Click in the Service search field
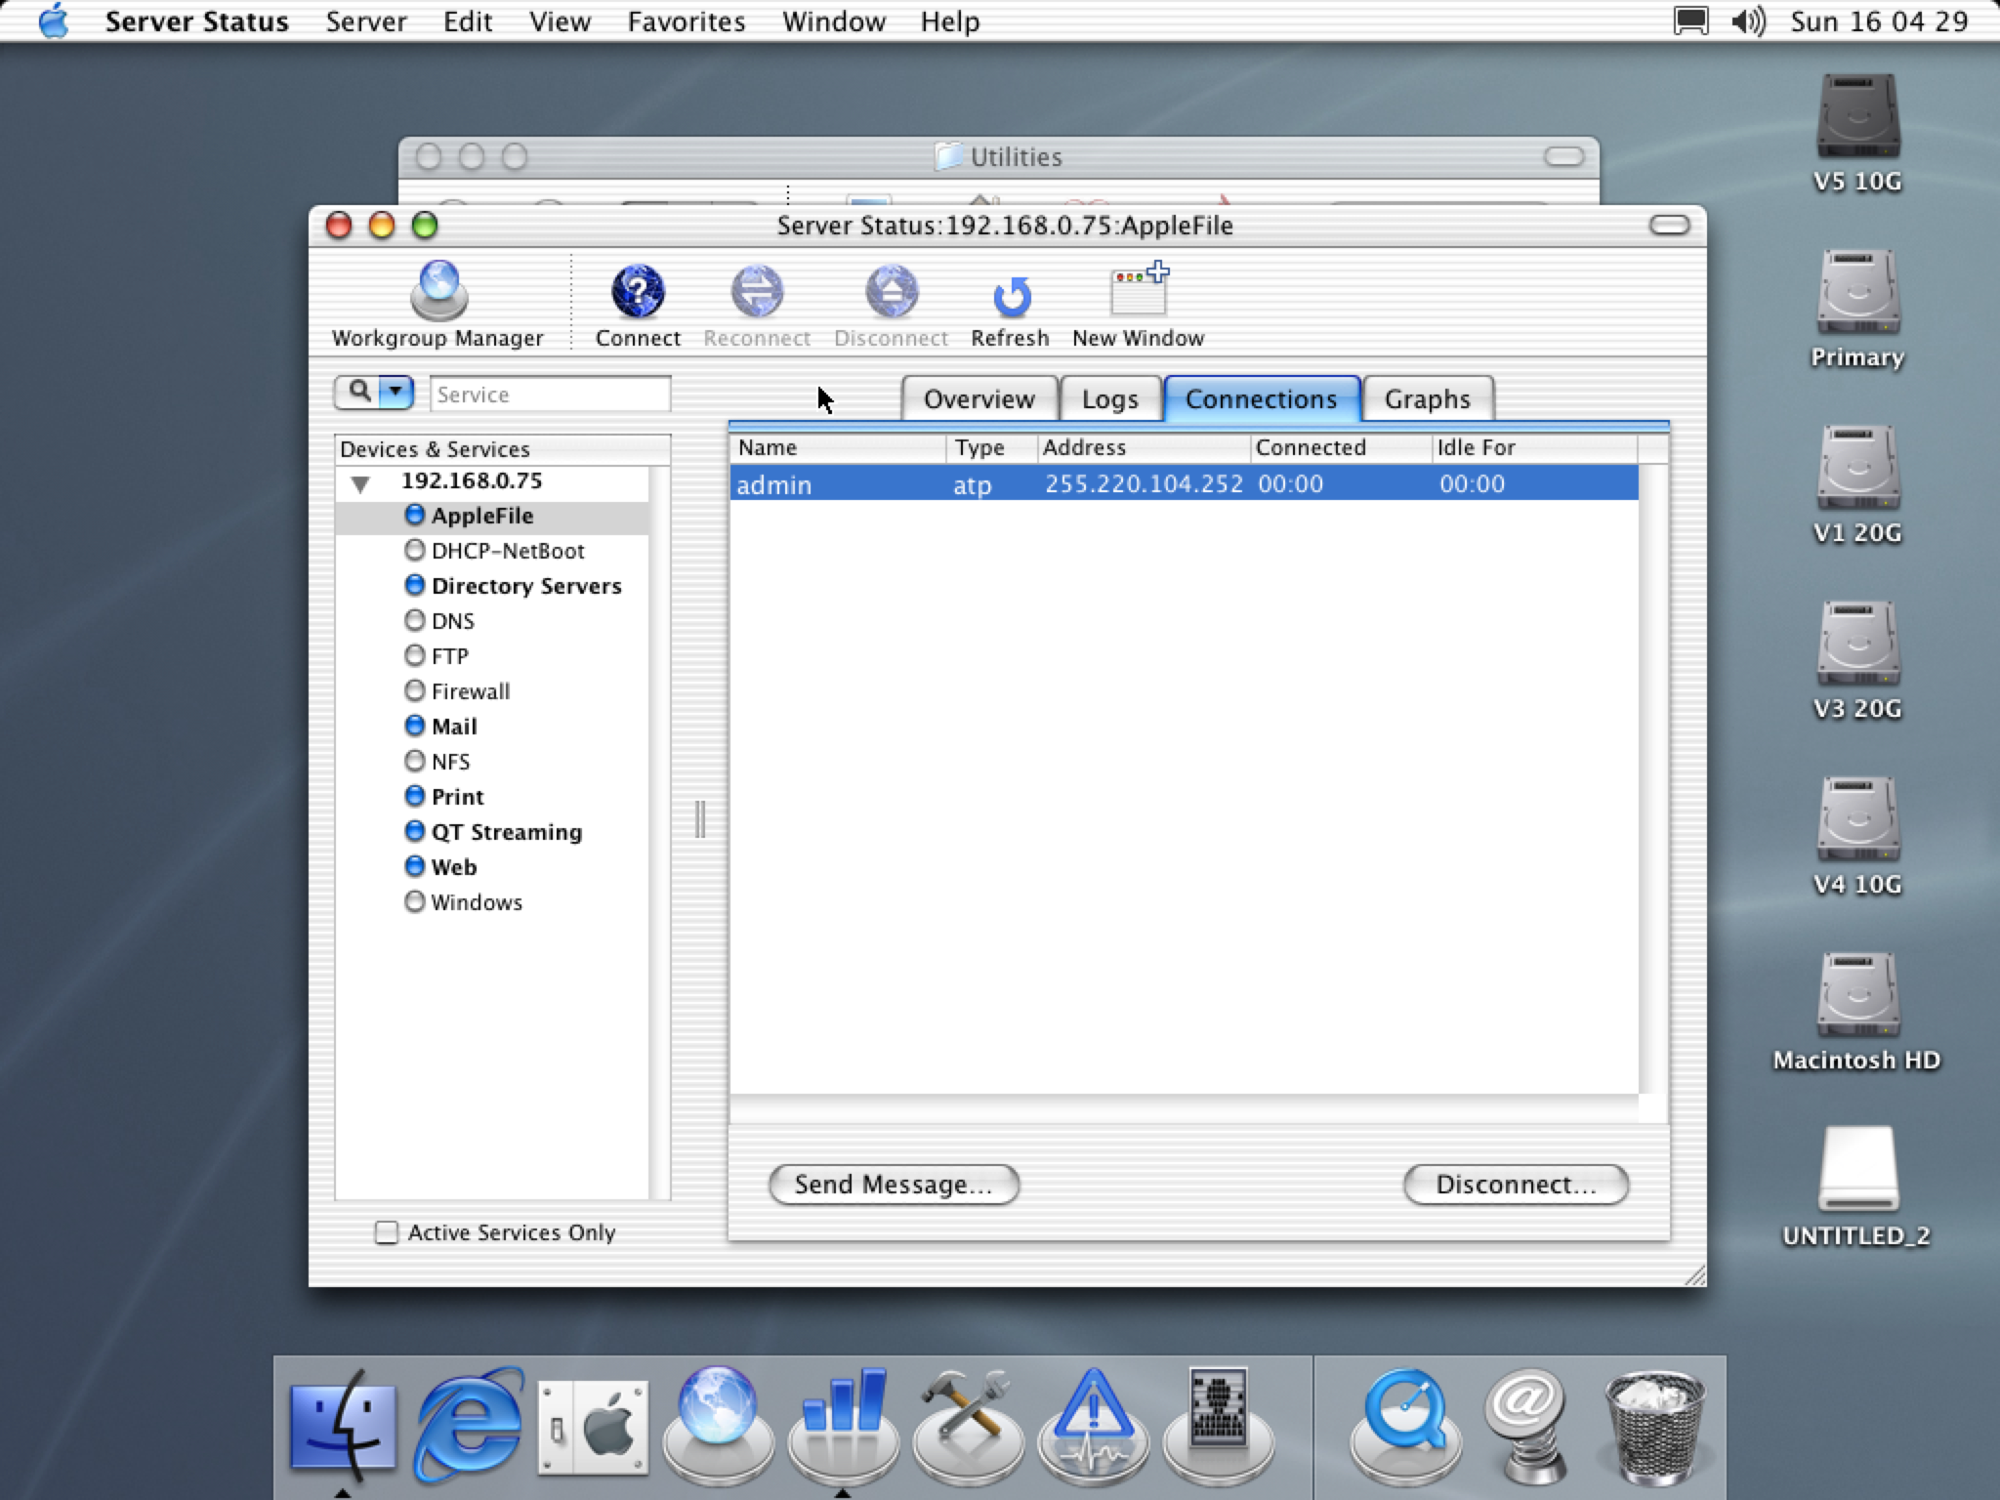 click(x=550, y=395)
